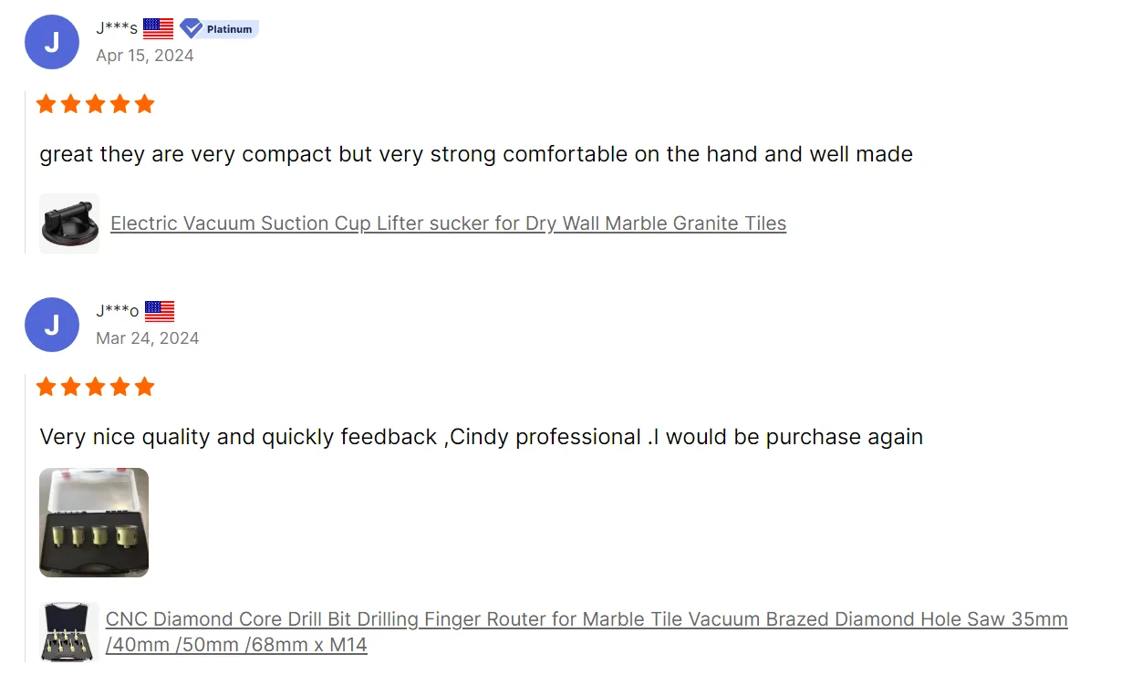Click the fifth star of J***s's rating
The height and width of the screenshot is (685, 1142).
(x=144, y=104)
